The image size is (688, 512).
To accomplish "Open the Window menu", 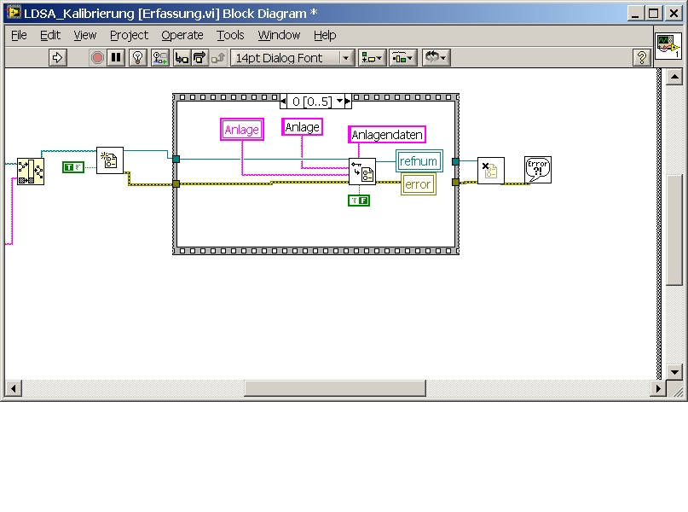I will [x=279, y=35].
